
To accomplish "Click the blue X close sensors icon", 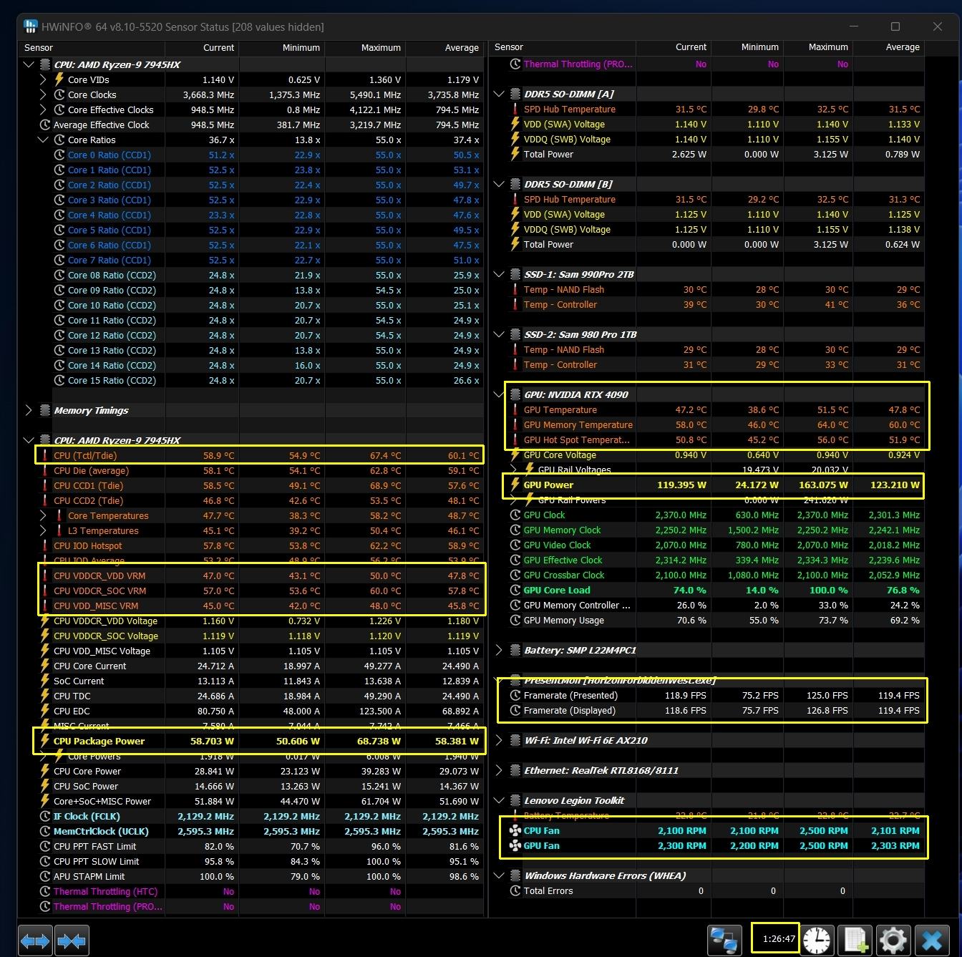I will [931, 940].
